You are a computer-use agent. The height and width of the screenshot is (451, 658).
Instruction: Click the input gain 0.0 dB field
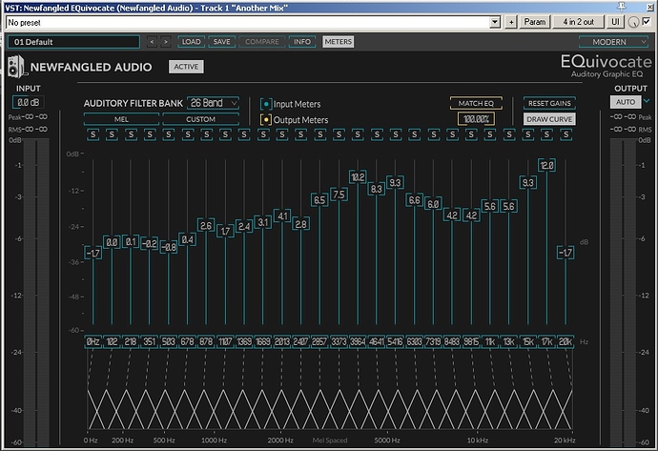(x=29, y=102)
